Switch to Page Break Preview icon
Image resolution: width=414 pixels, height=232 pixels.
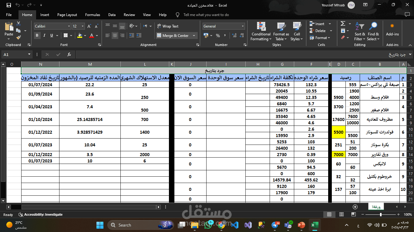click(x=354, y=214)
